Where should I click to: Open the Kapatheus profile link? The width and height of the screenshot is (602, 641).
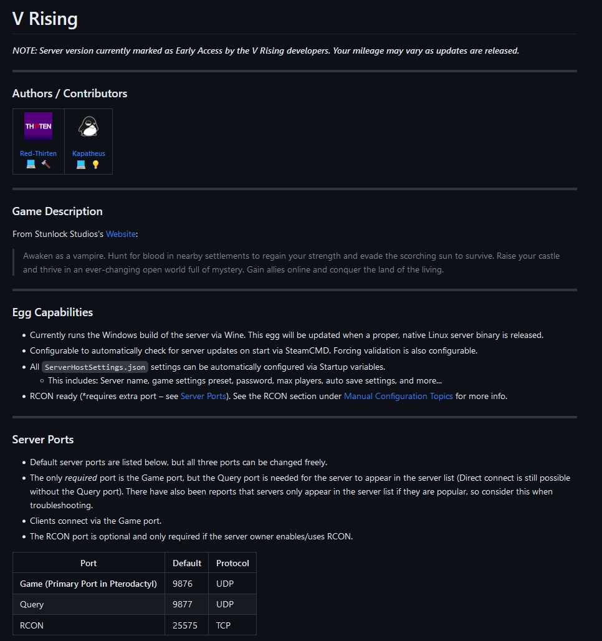coord(88,153)
